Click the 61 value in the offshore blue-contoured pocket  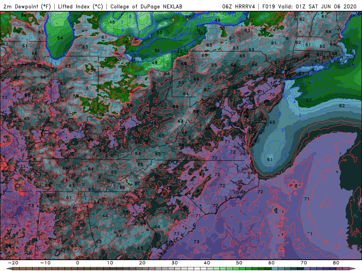270,159
